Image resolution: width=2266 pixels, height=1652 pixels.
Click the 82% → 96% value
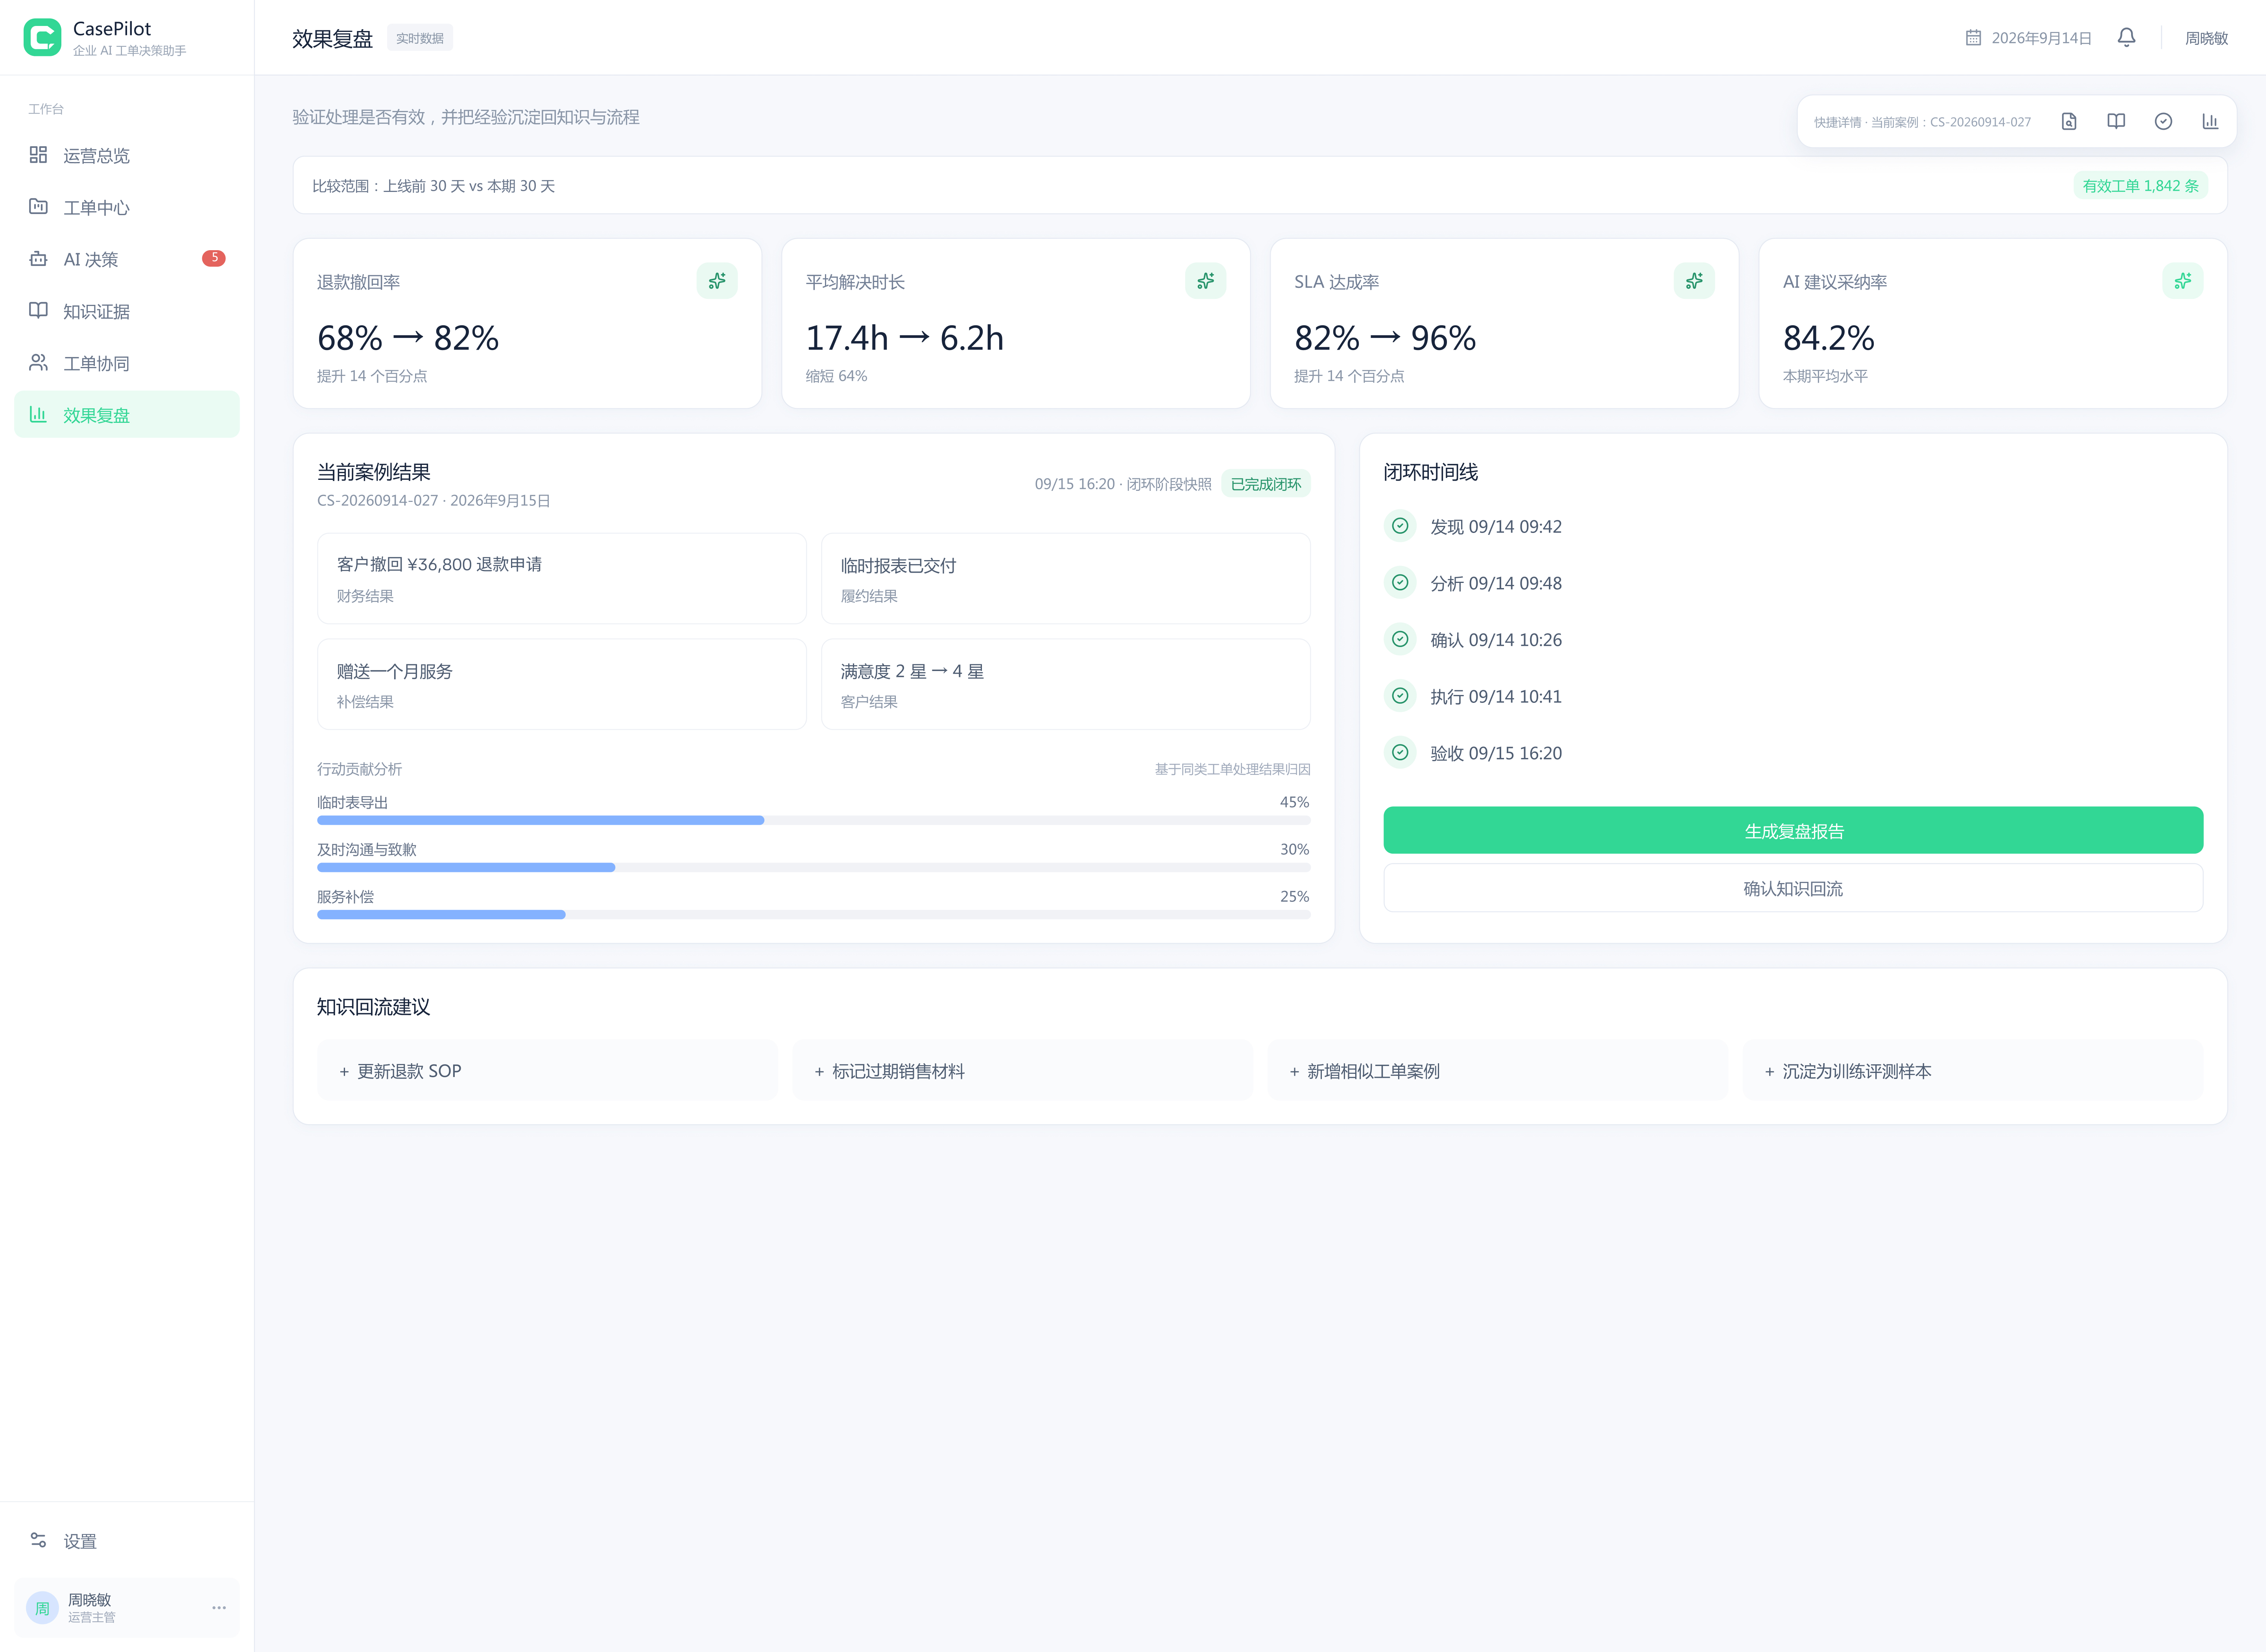click(x=1385, y=338)
